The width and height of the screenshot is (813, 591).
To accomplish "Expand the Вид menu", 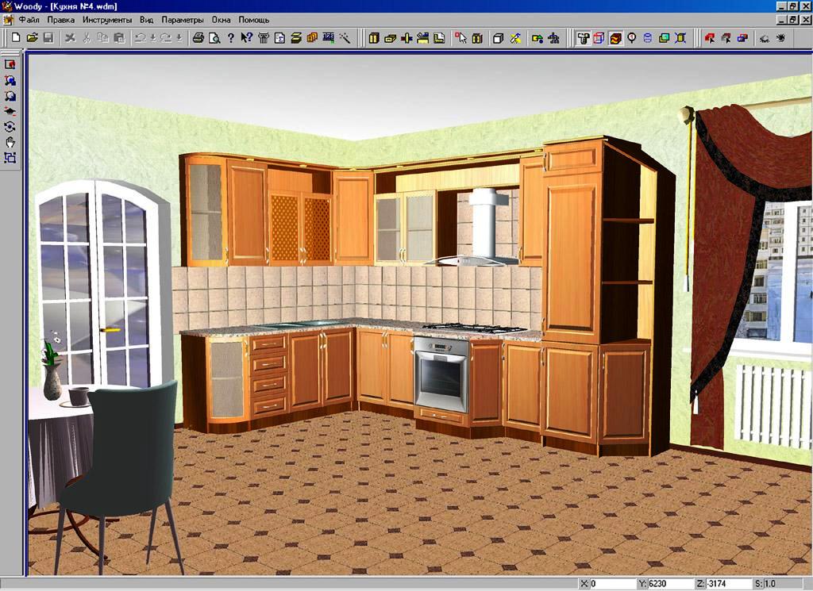I will point(146,19).
